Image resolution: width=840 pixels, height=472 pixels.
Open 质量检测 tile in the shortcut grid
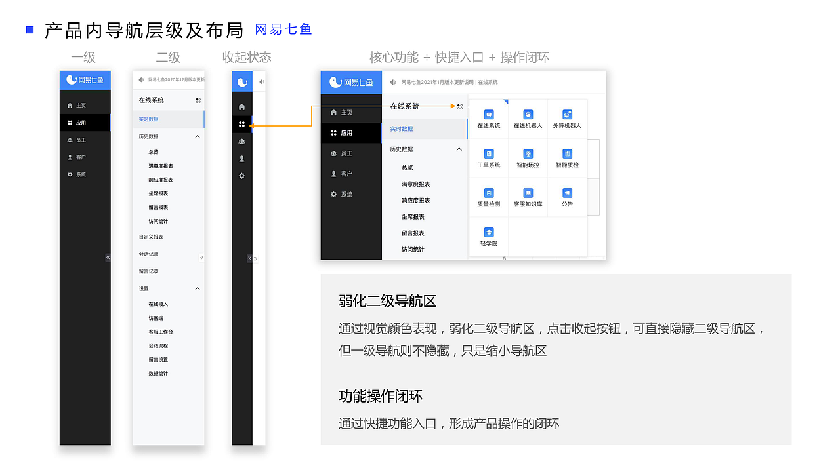pyautogui.click(x=489, y=198)
